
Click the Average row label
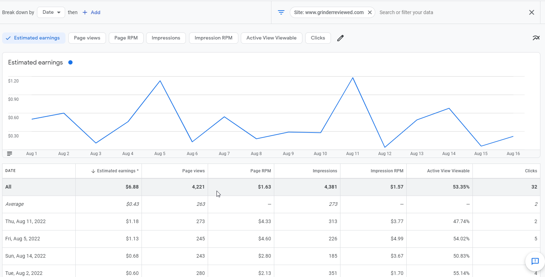pyautogui.click(x=14, y=204)
